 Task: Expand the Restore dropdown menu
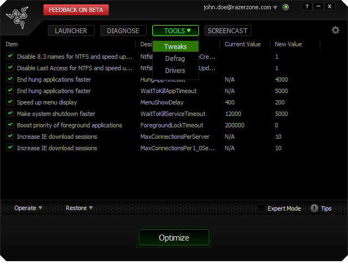point(79,208)
